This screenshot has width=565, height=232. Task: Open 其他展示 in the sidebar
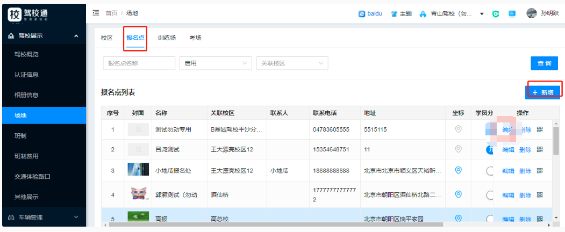click(x=44, y=197)
